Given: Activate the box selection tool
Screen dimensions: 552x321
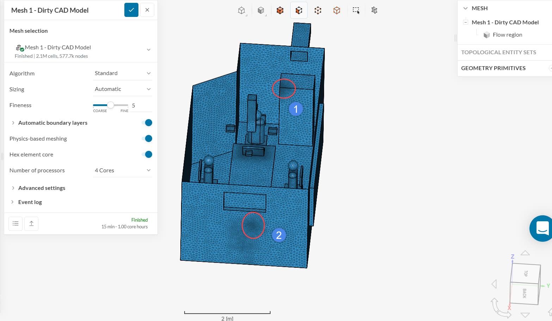Looking at the screenshot, I should (x=355, y=10).
